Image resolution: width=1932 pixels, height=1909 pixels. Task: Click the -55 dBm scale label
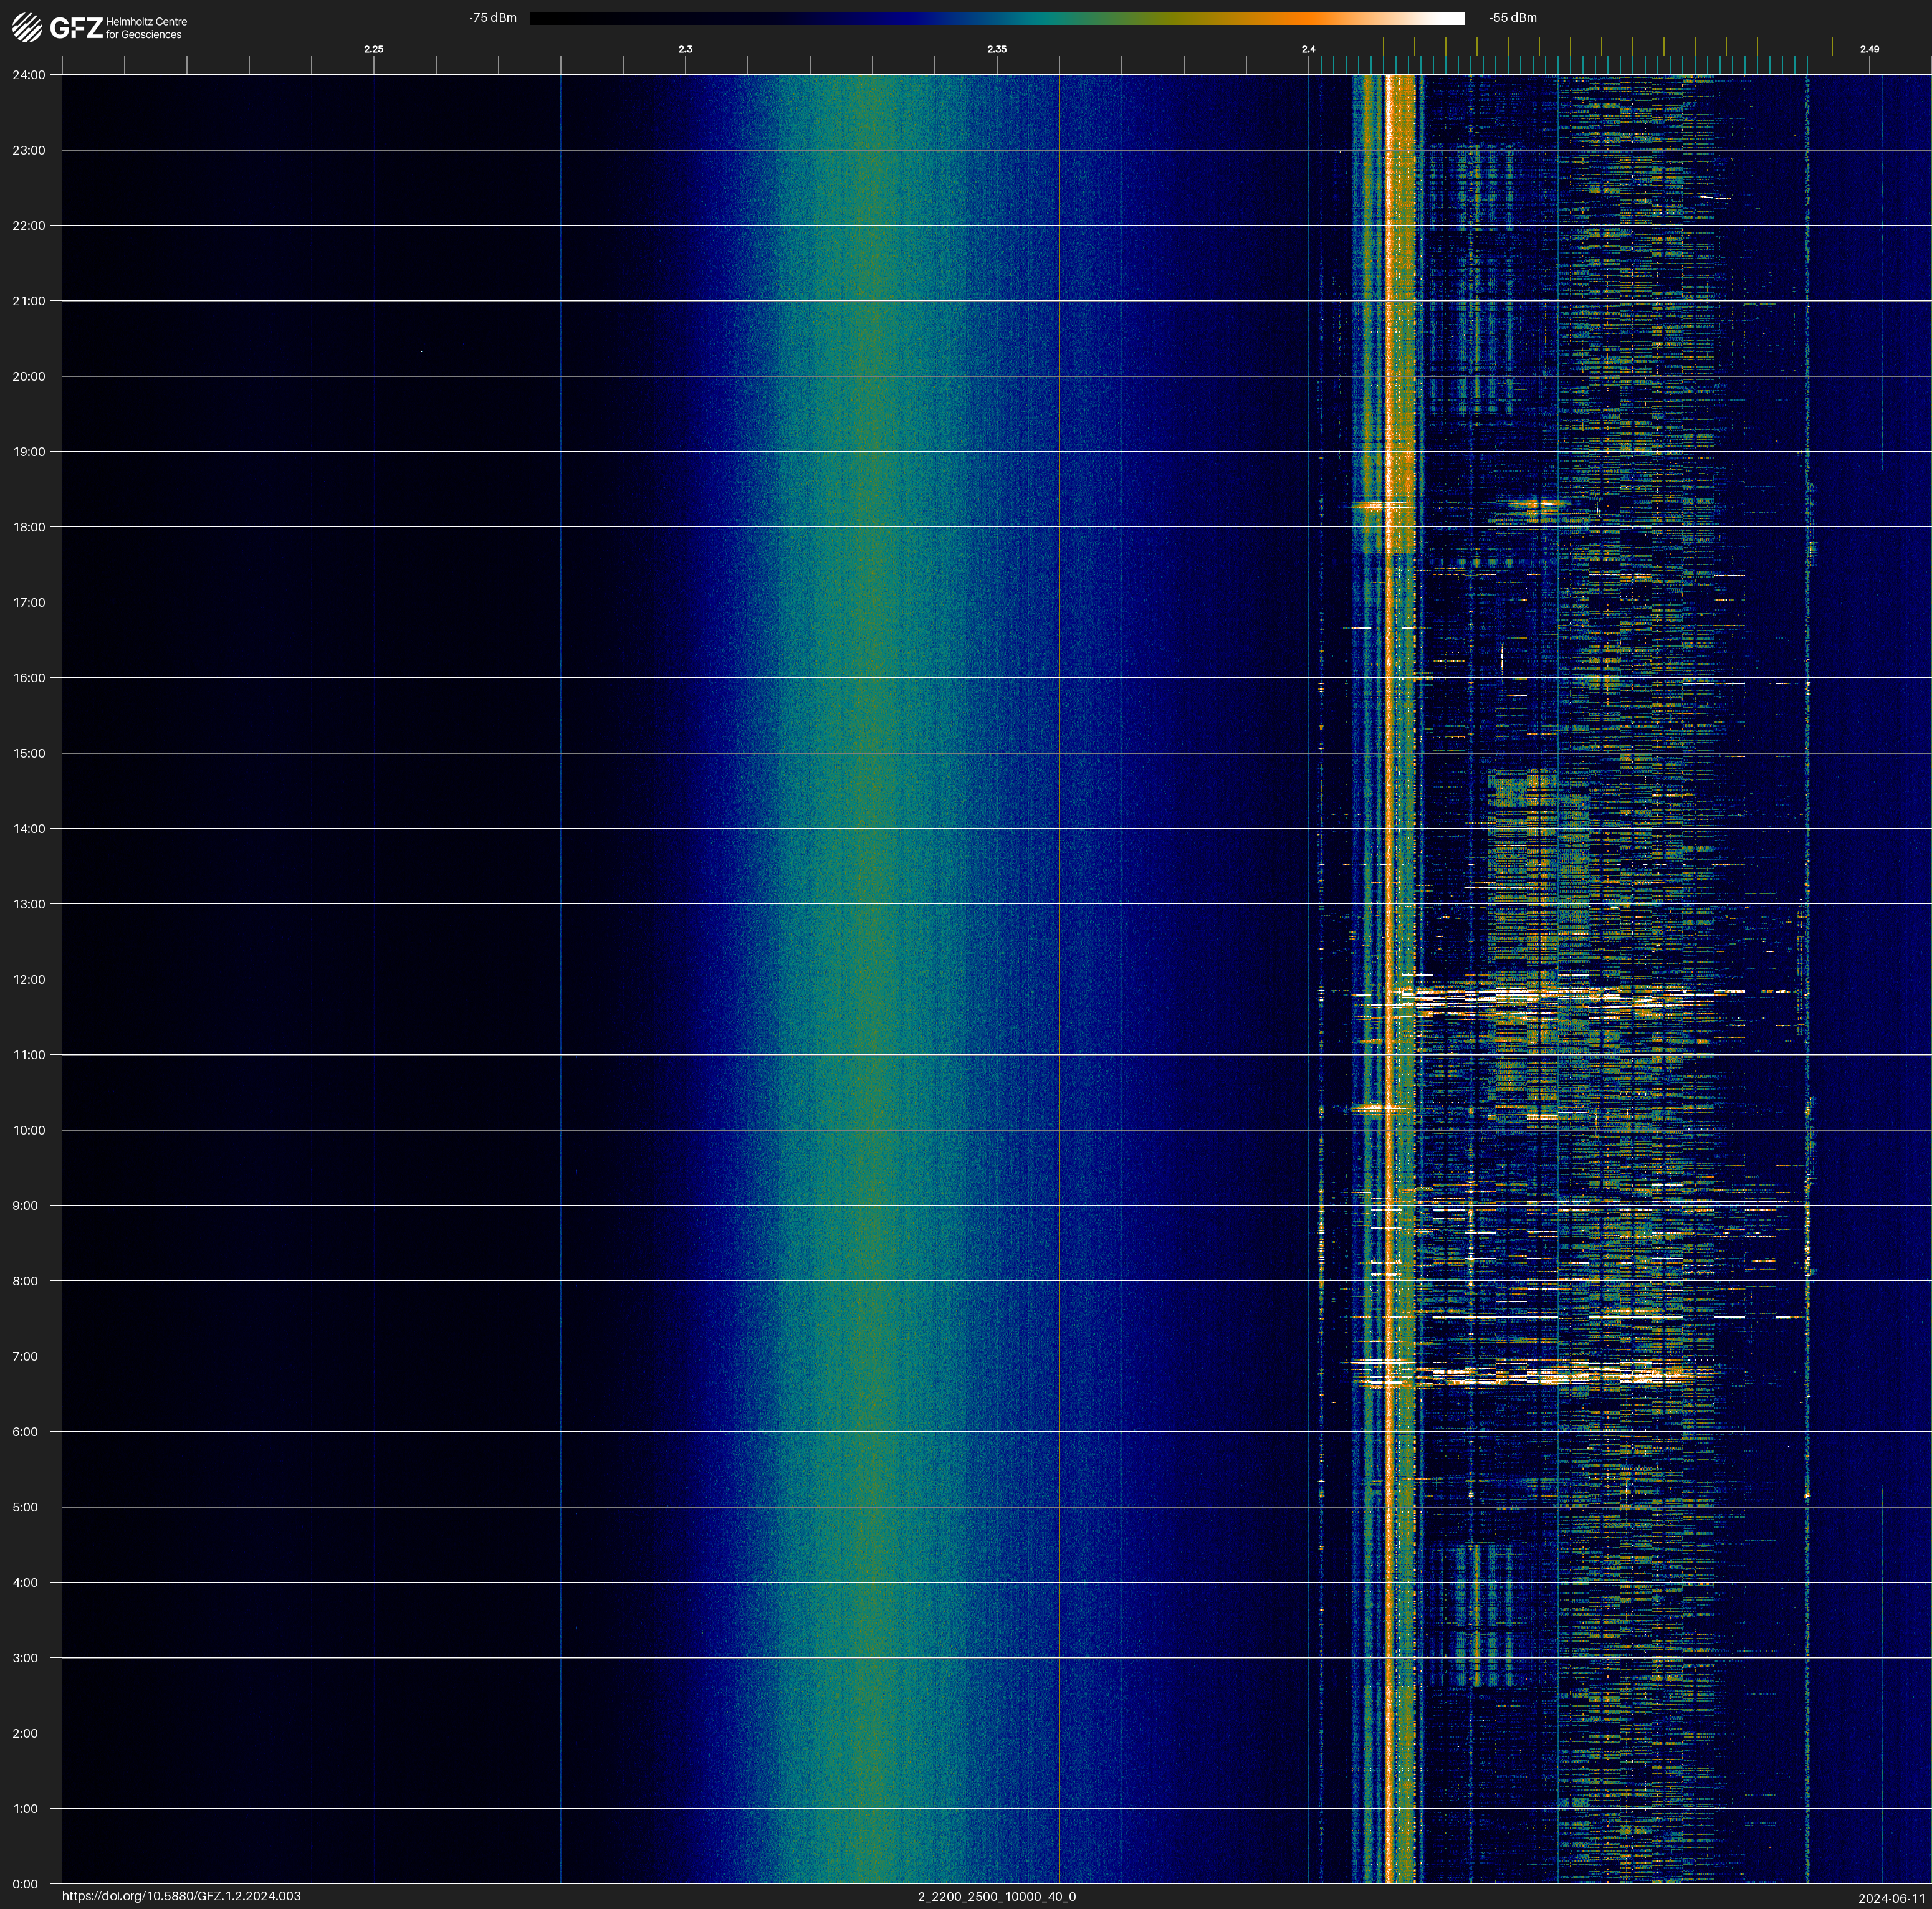(1513, 18)
